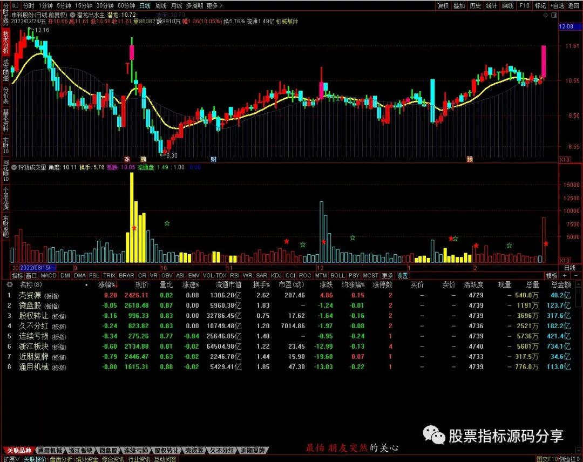This screenshot has width=583, height=462.
Task: Open 东财10 in the left sidebar
Action: (x=5, y=145)
